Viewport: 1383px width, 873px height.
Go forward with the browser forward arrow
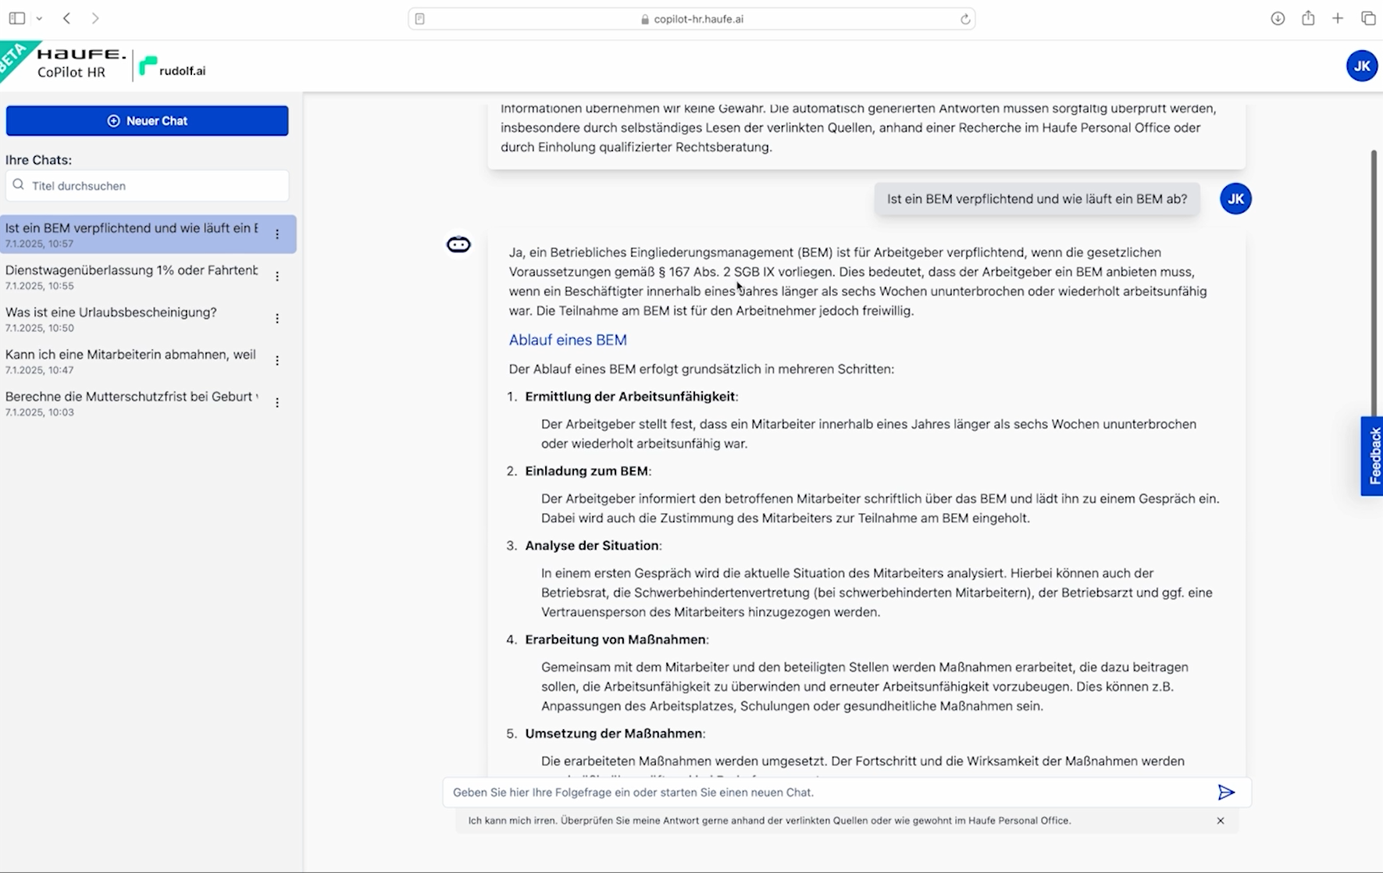pyautogui.click(x=95, y=18)
